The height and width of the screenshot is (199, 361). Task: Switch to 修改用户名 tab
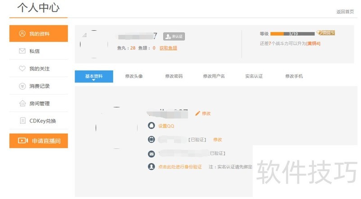pos(214,76)
